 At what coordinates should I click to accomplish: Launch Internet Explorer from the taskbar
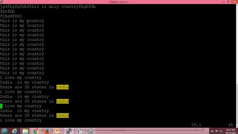pos(15,131)
